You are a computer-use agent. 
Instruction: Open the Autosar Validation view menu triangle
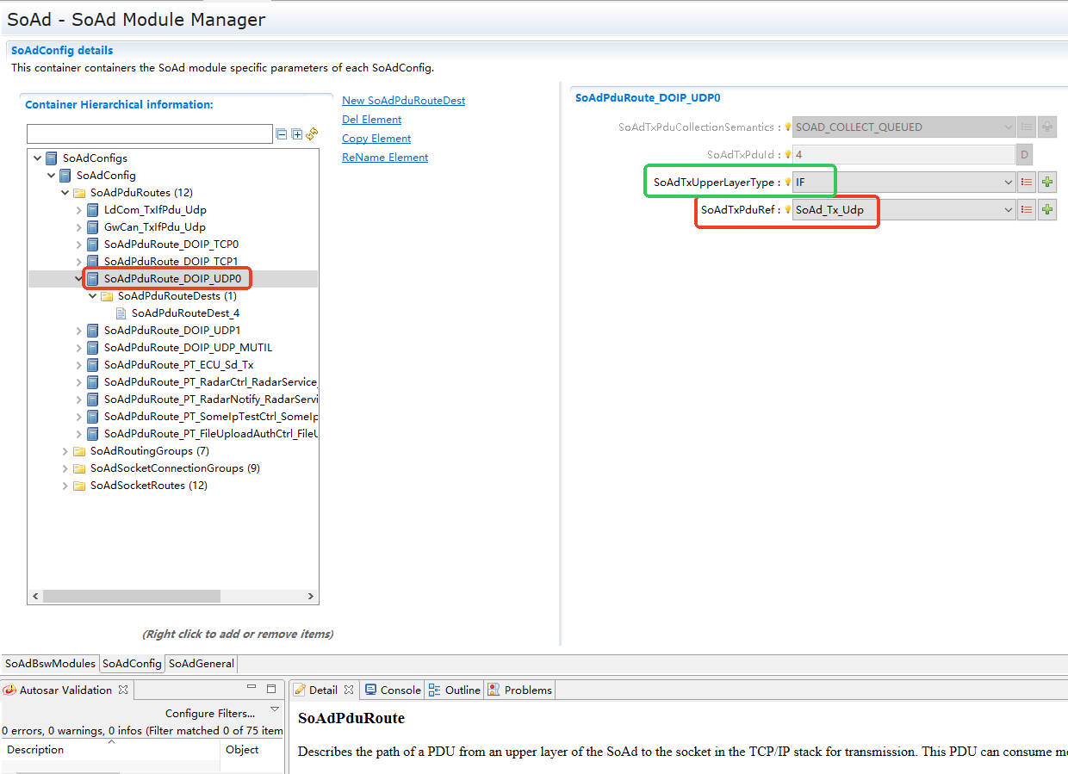(275, 709)
